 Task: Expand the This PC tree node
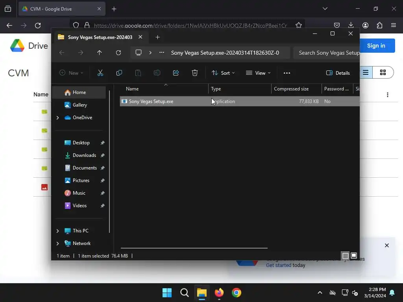(x=57, y=231)
